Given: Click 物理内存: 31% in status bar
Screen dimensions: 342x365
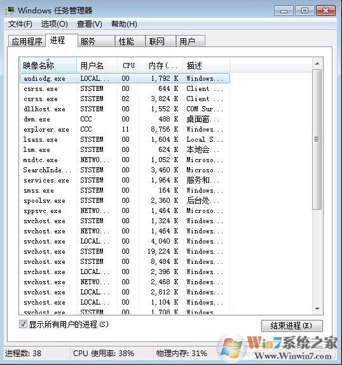Looking at the screenshot, I should (181, 353).
